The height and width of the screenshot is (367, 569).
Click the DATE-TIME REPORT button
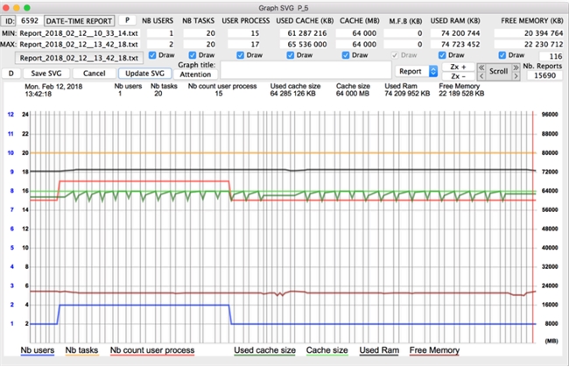click(x=79, y=18)
